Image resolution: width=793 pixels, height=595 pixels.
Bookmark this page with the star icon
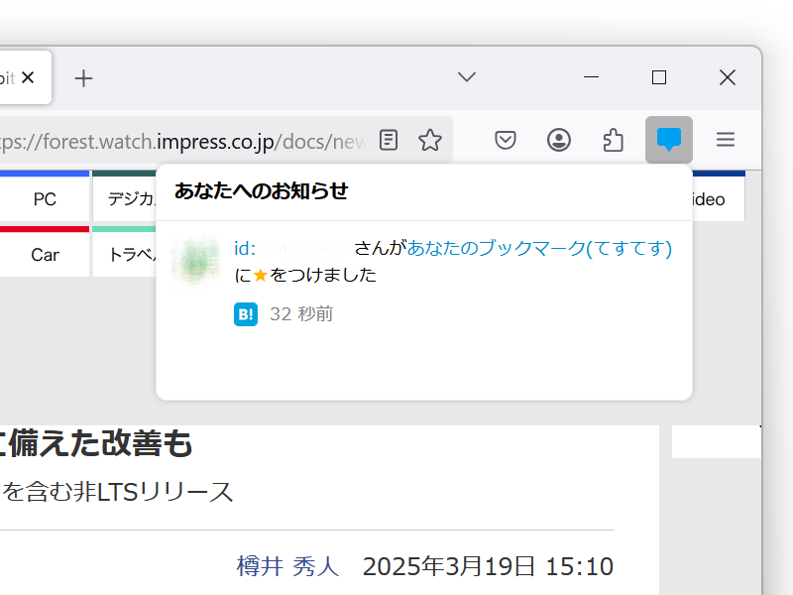tap(430, 140)
